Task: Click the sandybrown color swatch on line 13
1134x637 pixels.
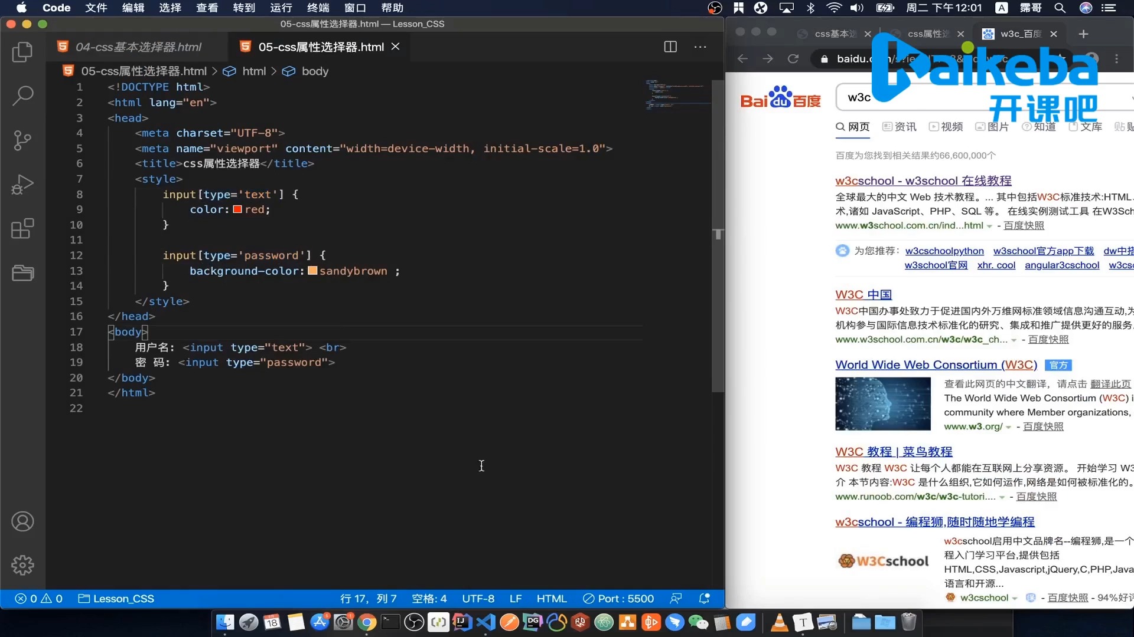Action: 312,271
